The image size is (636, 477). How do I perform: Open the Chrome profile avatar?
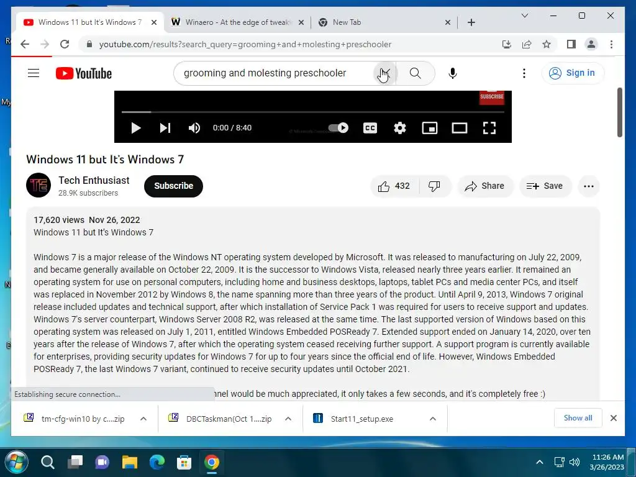(591, 44)
